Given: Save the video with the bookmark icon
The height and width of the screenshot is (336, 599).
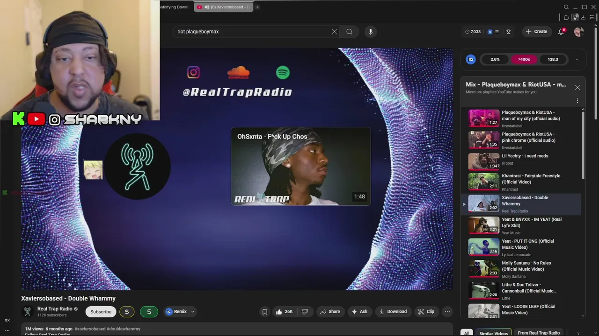Looking at the screenshot, I should pyautogui.click(x=264, y=312).
